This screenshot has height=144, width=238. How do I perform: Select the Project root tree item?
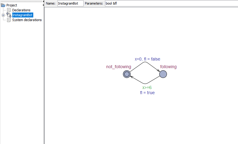[x=12, y=5]
